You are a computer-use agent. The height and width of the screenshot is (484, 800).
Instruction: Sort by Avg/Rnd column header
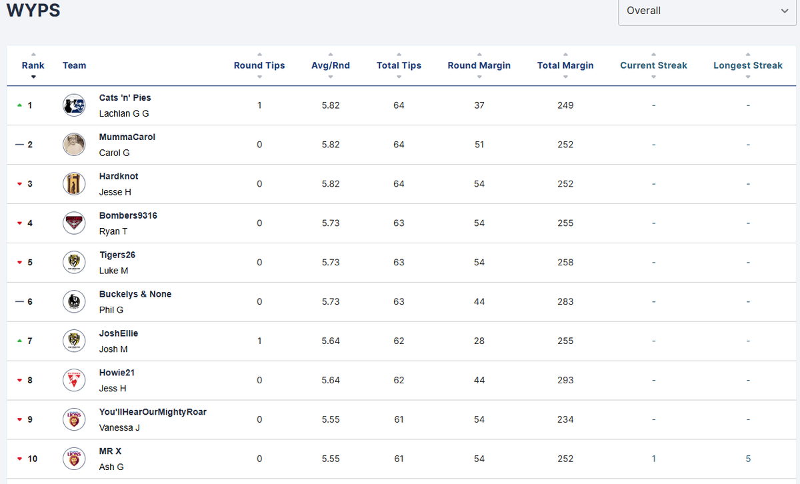[x=331, y=65]
